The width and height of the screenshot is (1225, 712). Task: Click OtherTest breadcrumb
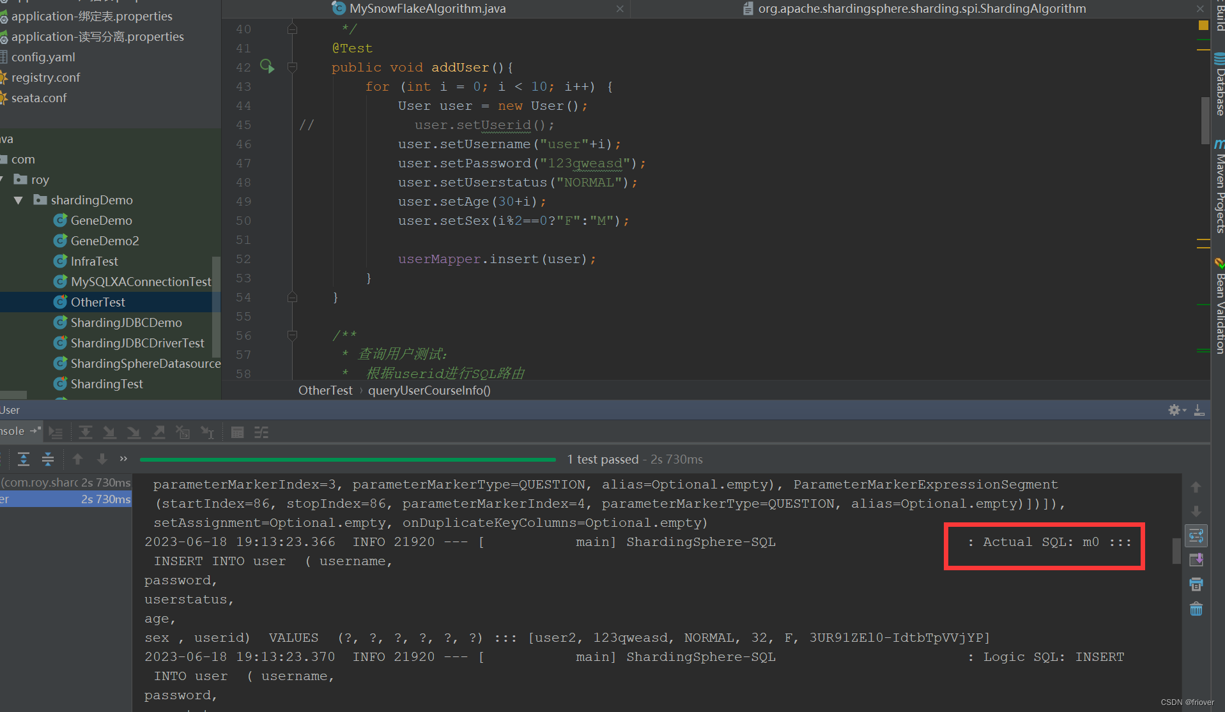coord(325,390)
